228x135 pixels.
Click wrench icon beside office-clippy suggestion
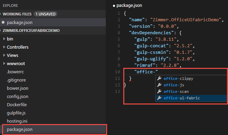click(159, 78)
